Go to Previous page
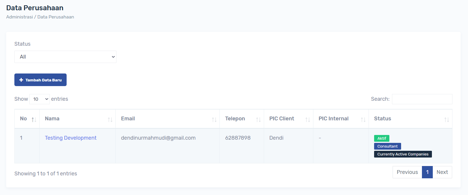This screenshot has width=468, height=195. pos(407,172)
